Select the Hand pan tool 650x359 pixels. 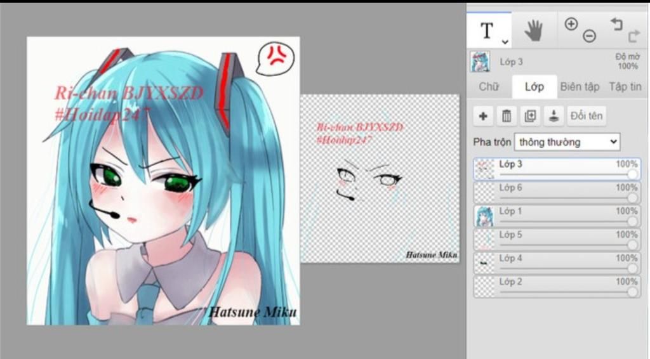(533, 30)
